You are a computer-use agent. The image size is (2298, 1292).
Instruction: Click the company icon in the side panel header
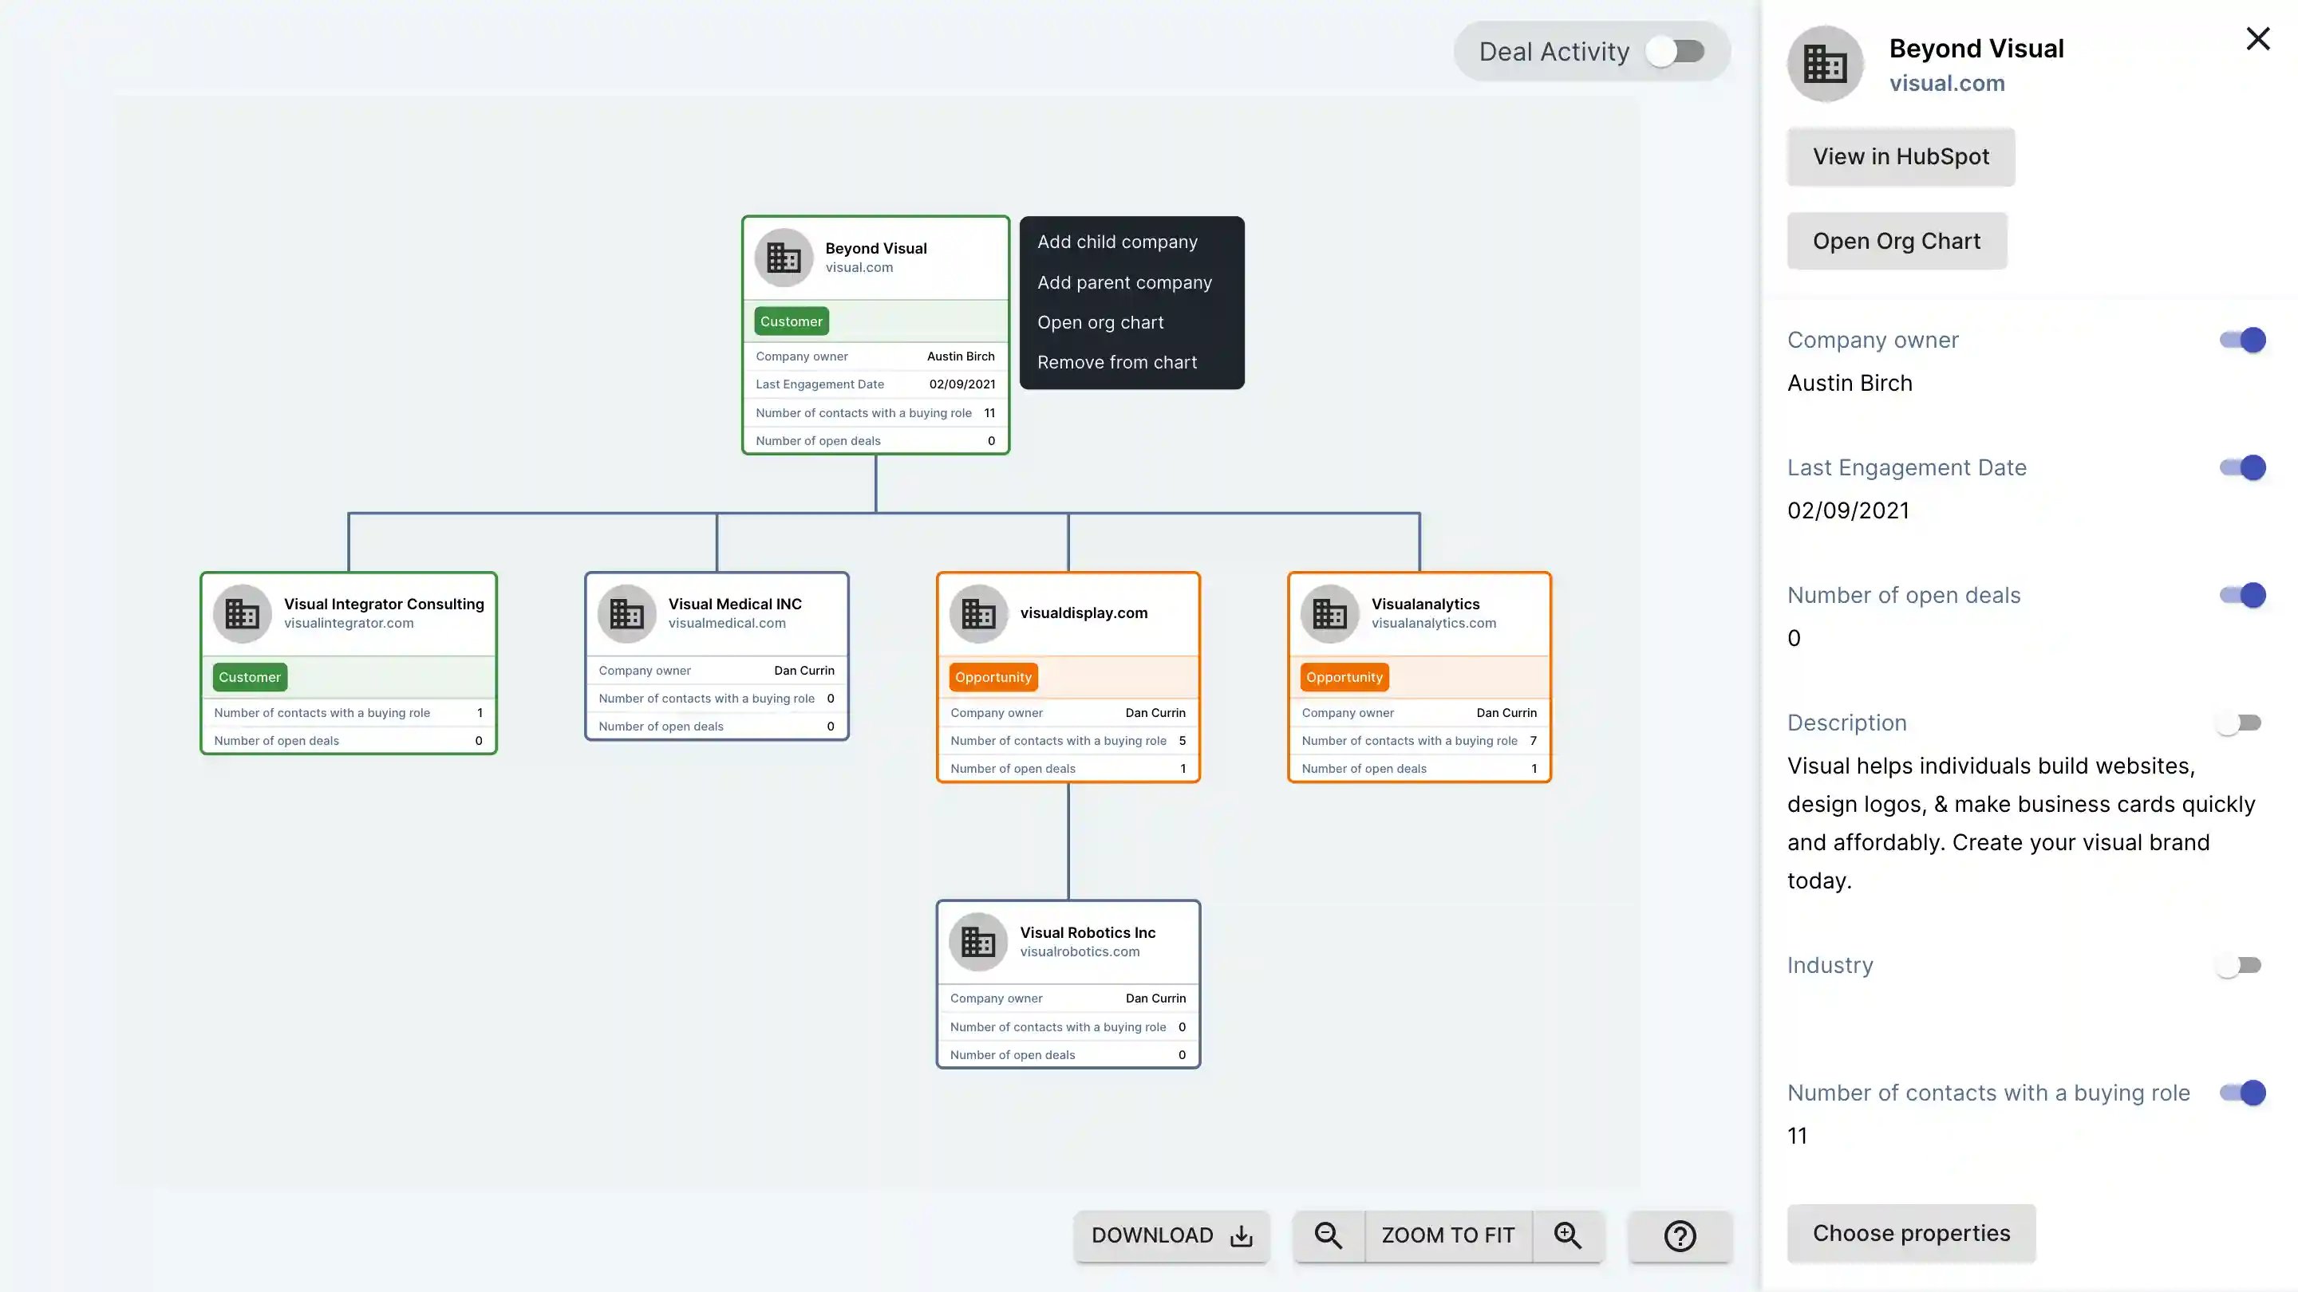[1825, 64]
